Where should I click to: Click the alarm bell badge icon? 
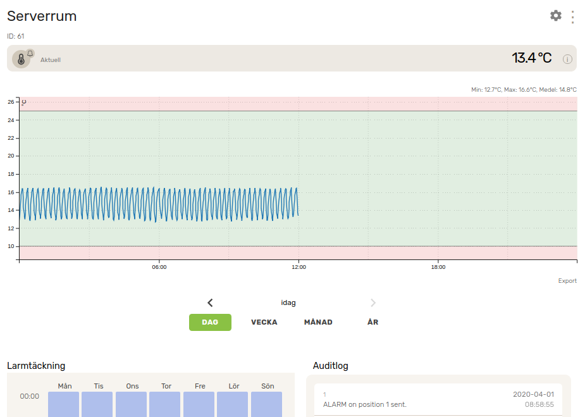click(x=30, y=53)
